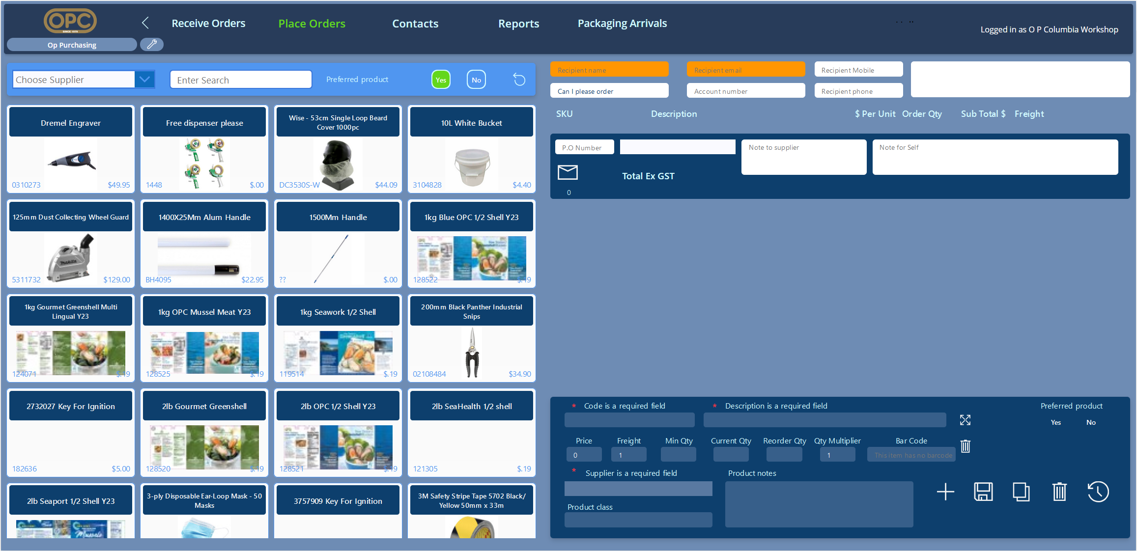
Task: Toggle preferred product filter to No
Action: pos(476,80)
